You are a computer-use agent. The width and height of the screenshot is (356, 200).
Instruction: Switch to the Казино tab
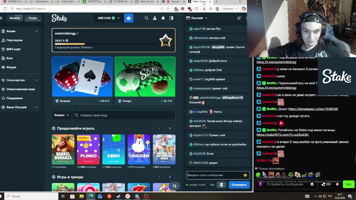tap(15, 18)
